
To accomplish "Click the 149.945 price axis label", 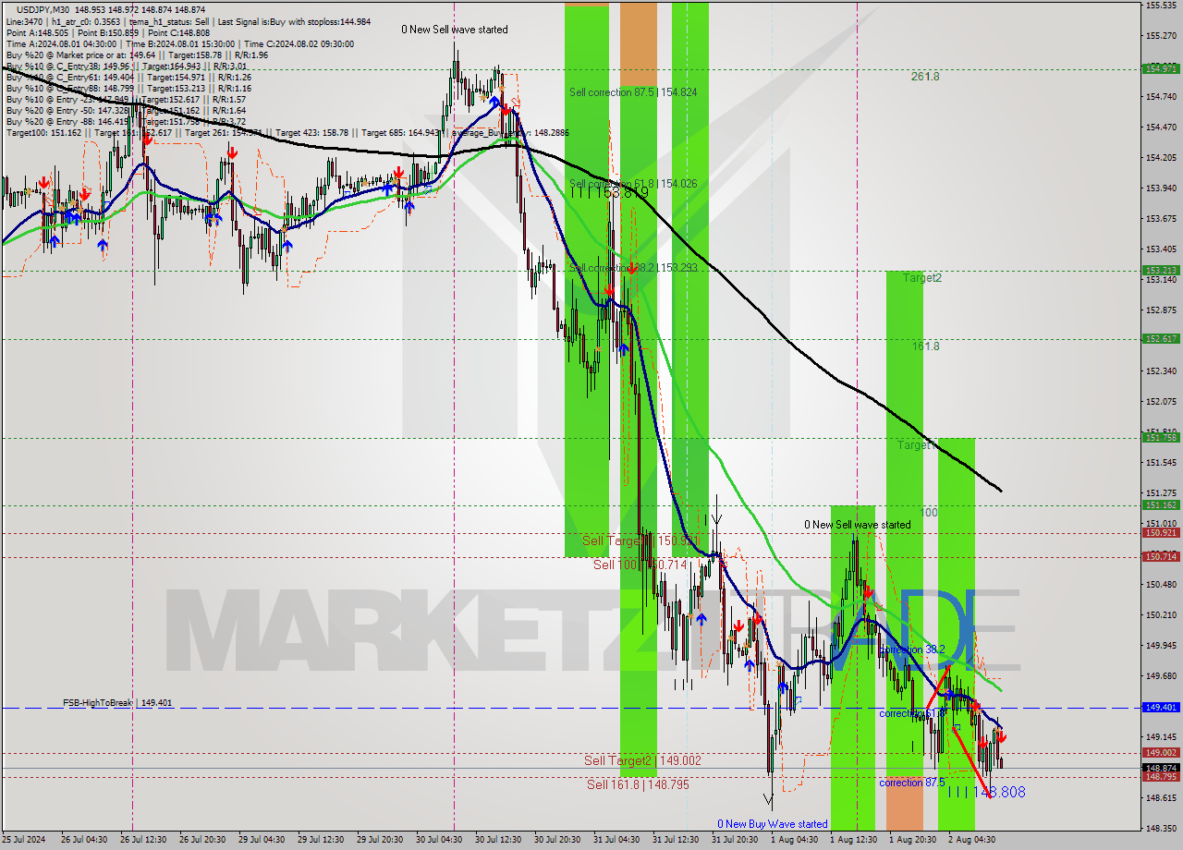I will [1161, 646].
